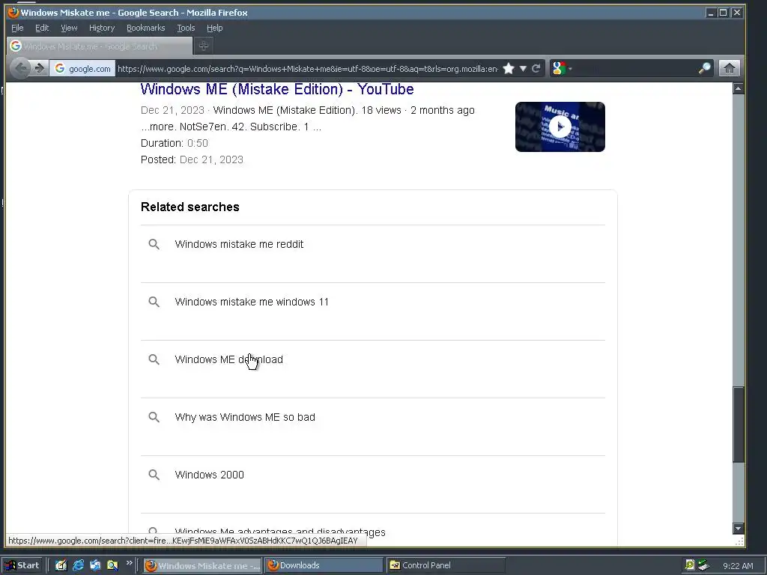
Task: Click the network connection tray icon
Action: (x=704, y=565)
